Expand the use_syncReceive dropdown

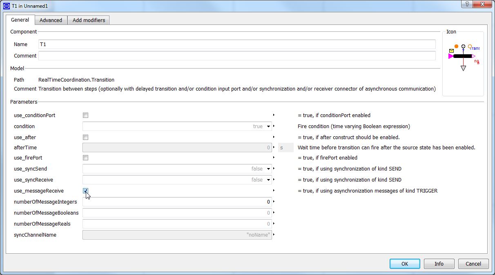pos(268,180)
